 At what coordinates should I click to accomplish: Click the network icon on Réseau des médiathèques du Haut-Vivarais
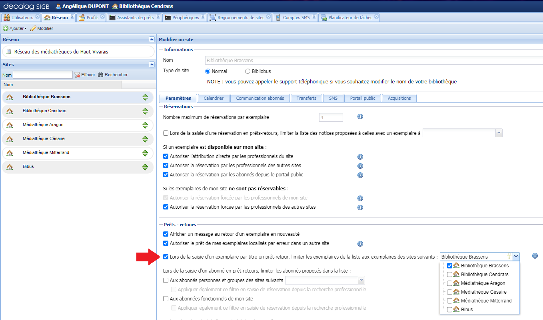pos(8,51)
